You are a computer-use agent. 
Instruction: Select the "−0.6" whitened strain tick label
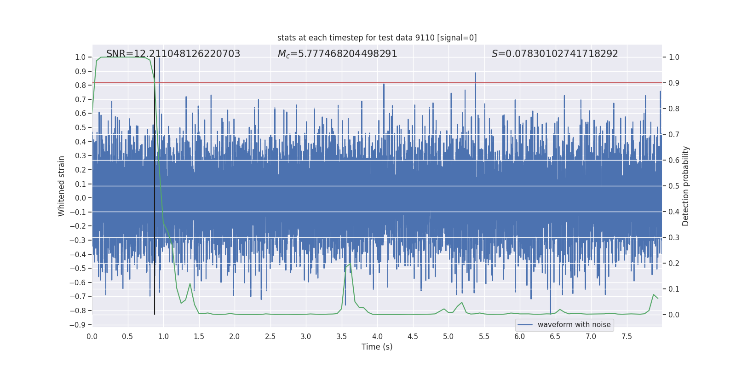[x=78, y=282]
